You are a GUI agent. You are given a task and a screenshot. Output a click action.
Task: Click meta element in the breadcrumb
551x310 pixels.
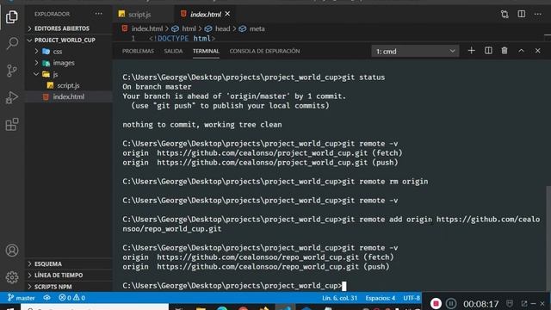click(x=257, y=28)
